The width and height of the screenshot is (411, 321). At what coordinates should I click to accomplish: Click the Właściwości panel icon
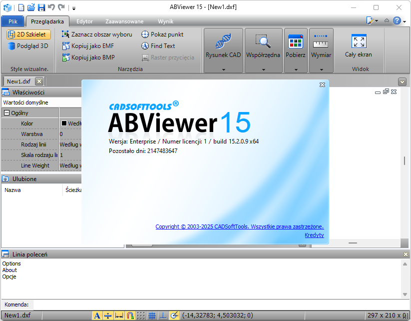5,92
